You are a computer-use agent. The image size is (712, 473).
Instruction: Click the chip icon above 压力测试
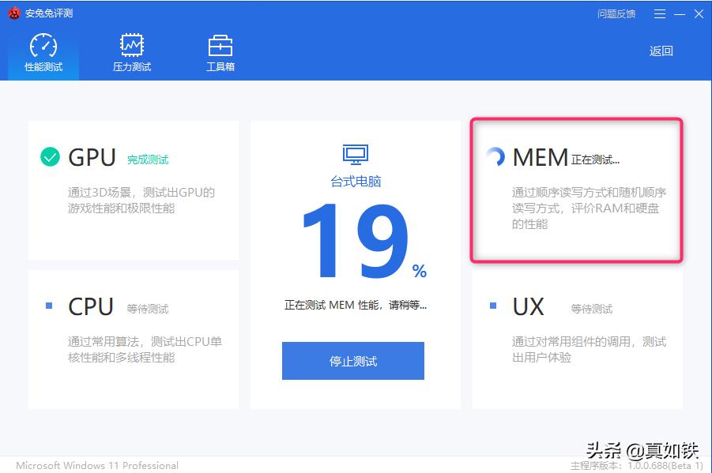[131, 45]
